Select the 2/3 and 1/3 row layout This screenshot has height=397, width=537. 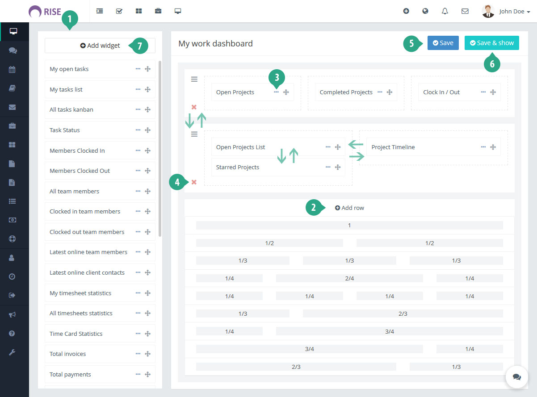point(349,367)
